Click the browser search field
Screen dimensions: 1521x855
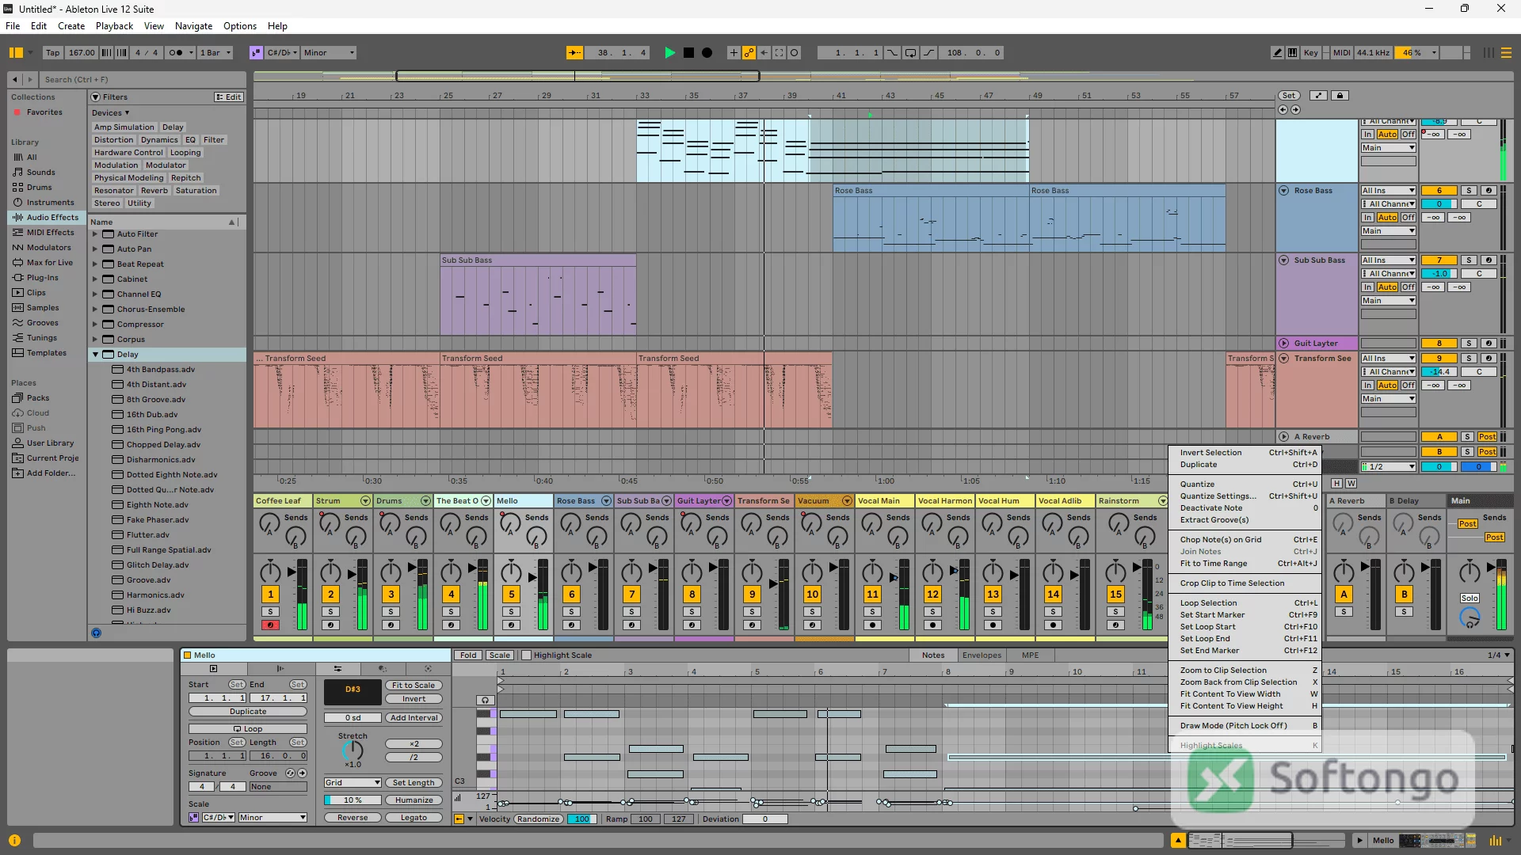point(143,79)
